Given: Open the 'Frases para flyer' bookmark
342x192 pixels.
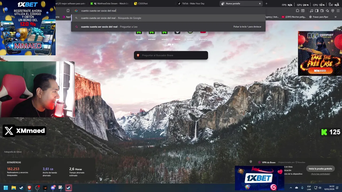Looking at the screenshot, I should click(319, 17).
